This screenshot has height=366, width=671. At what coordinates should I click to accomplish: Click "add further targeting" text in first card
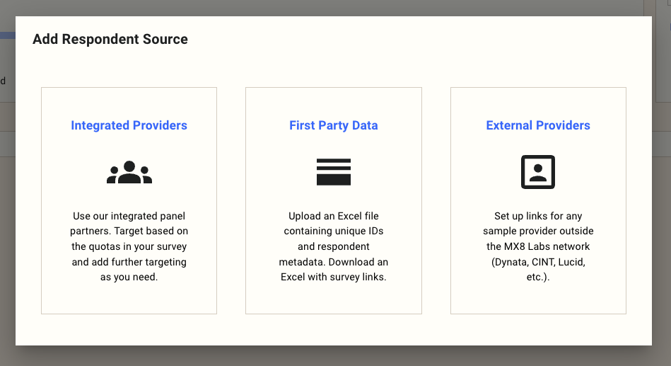(129, 262)
